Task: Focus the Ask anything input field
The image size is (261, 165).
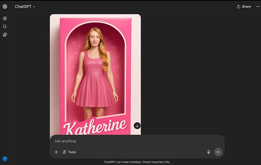Action: click(137, 141)
